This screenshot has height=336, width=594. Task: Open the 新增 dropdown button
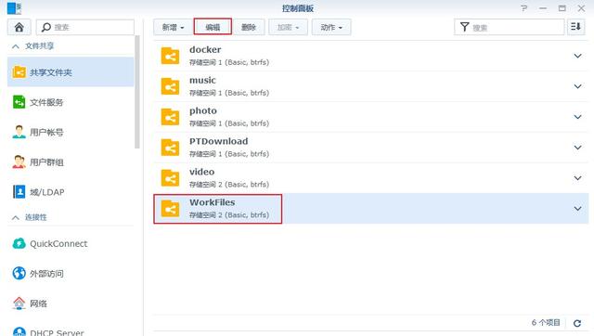[x=173, y=27]
